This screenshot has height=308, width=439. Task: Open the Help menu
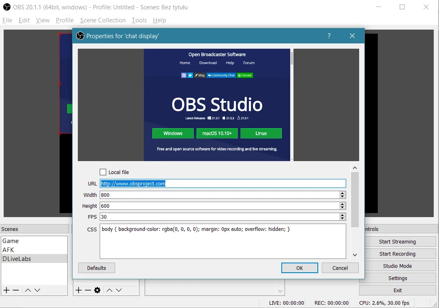(x=159, y=20)
